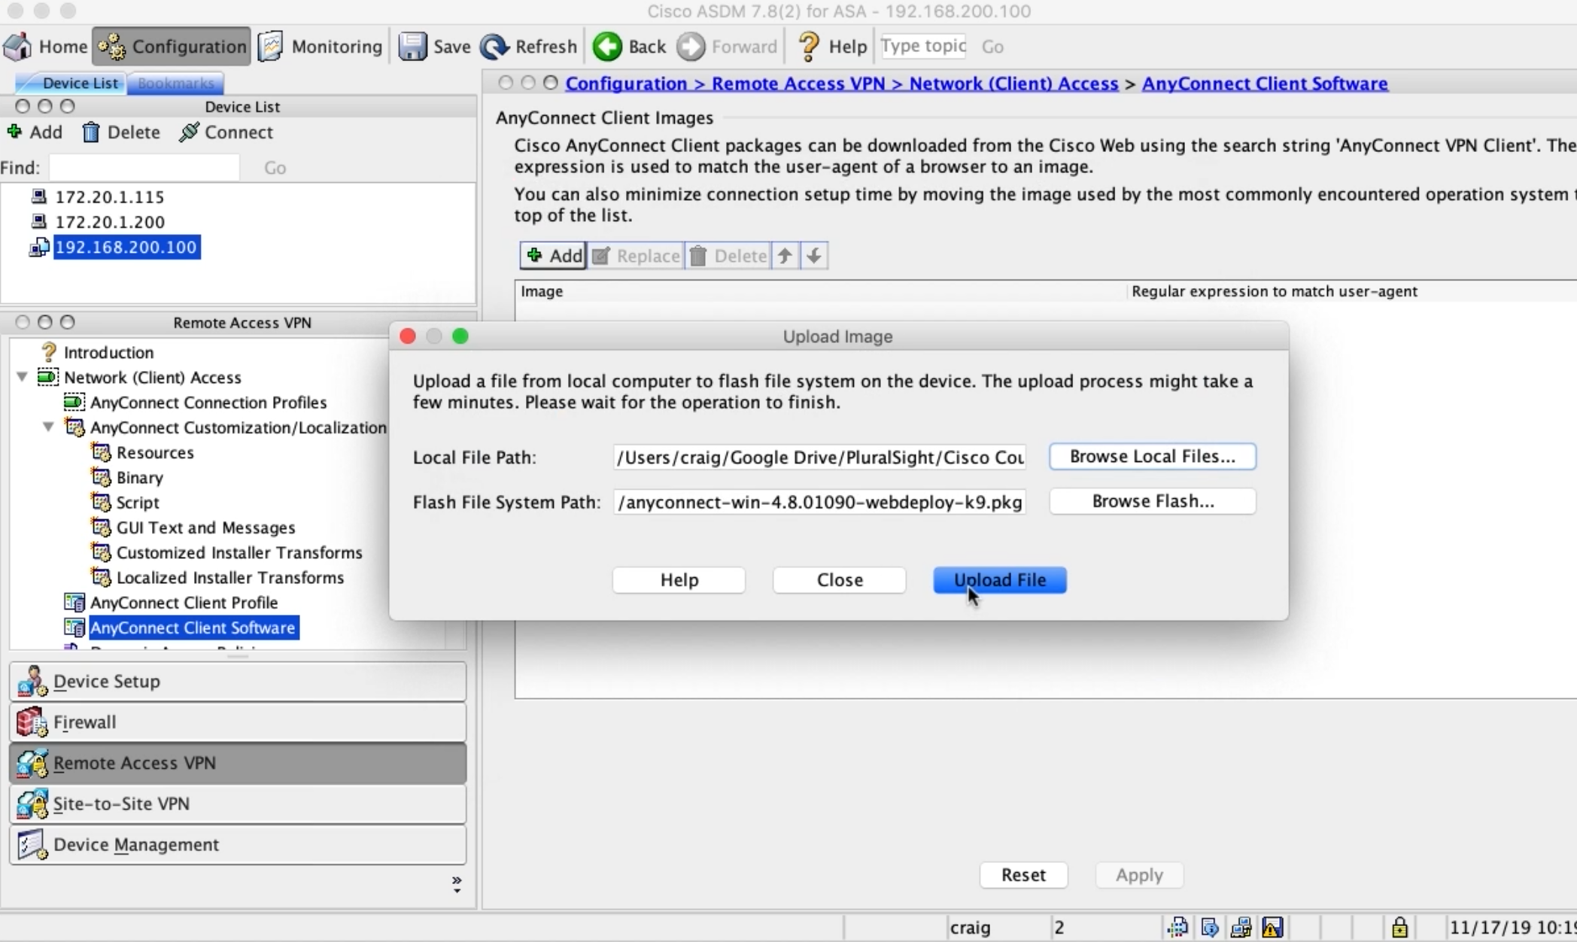
Task: Open the Site-to-Site VPN section
Action: (x=238, y=804)
